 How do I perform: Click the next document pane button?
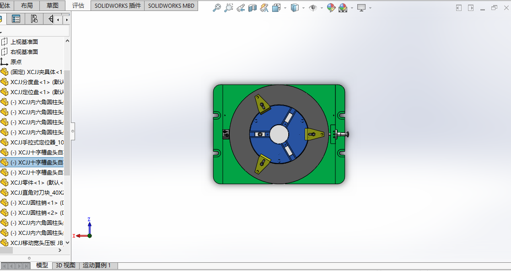471,8
